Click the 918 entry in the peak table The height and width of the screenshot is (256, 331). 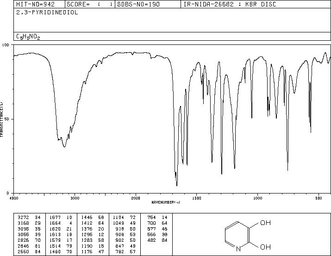pos(120,229)
